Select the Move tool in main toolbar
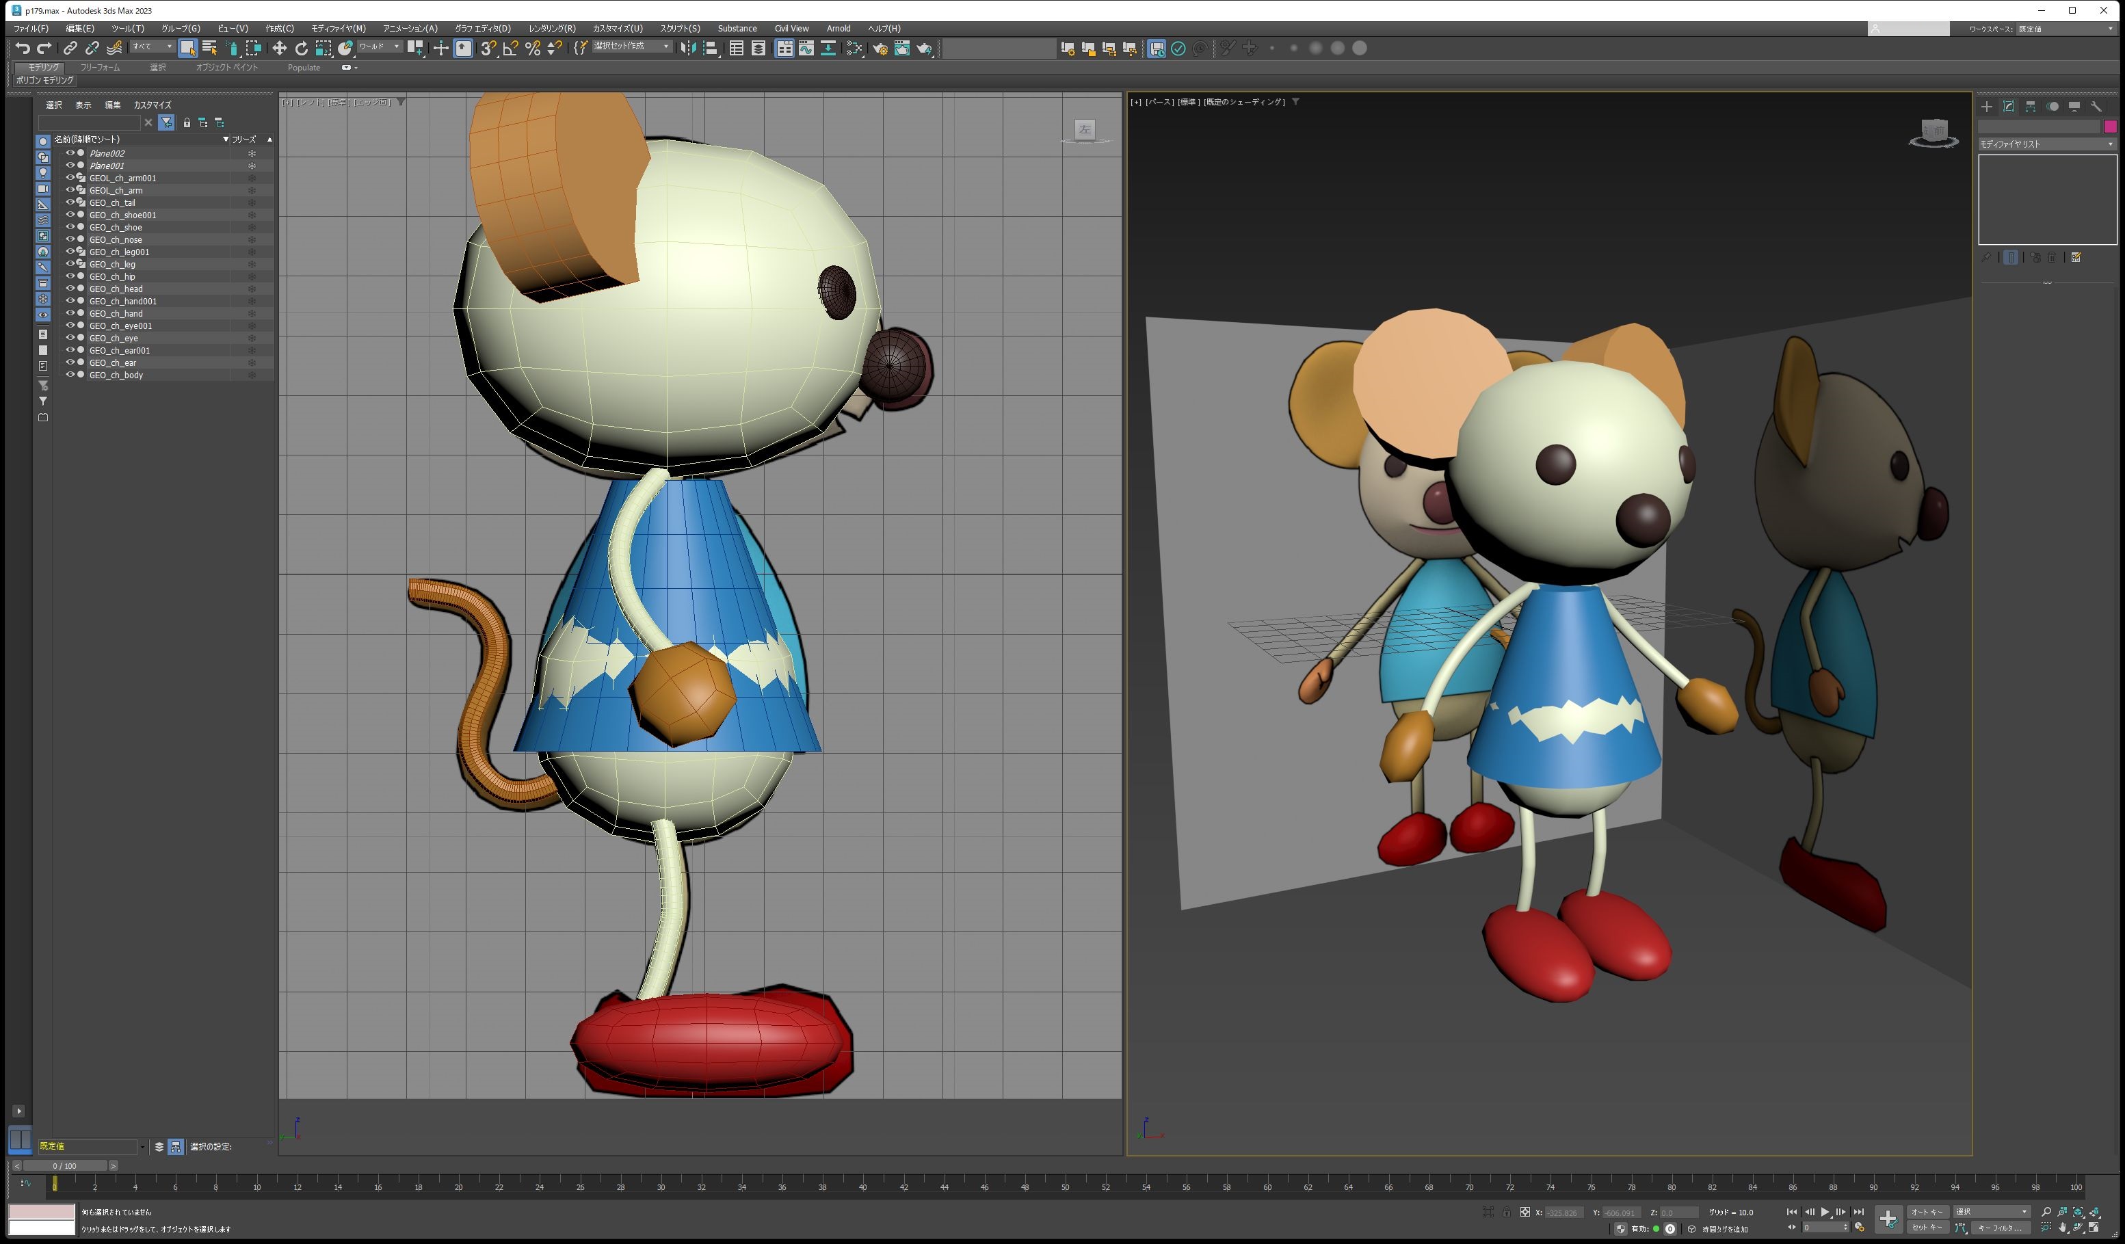This screenshot has height=1244, width=2125. click(280, 49)
